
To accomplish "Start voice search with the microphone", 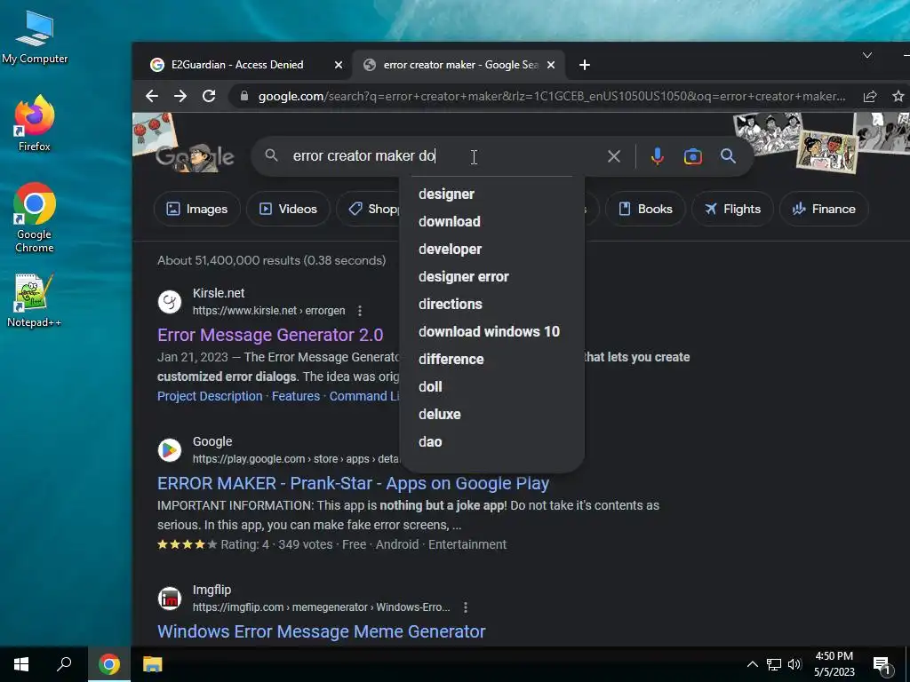I will coord(657,156).
